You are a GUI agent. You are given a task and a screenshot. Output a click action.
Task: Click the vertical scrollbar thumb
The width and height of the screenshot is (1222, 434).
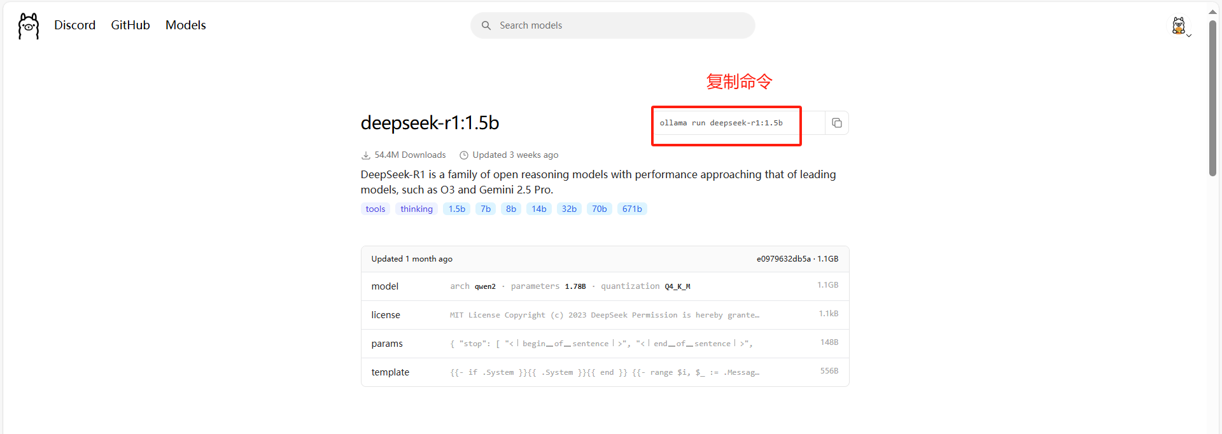click(1213, 99)
